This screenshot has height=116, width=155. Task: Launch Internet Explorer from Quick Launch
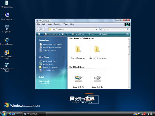(10, 114)
